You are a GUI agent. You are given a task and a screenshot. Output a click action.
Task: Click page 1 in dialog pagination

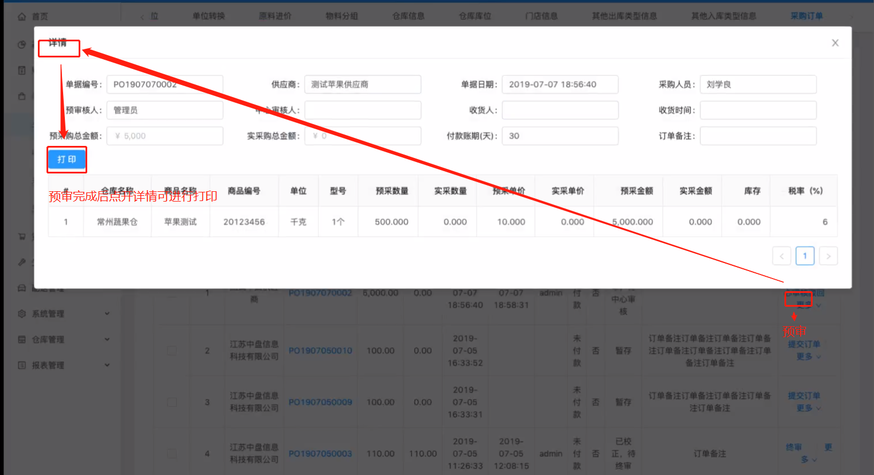click(805, 256)
